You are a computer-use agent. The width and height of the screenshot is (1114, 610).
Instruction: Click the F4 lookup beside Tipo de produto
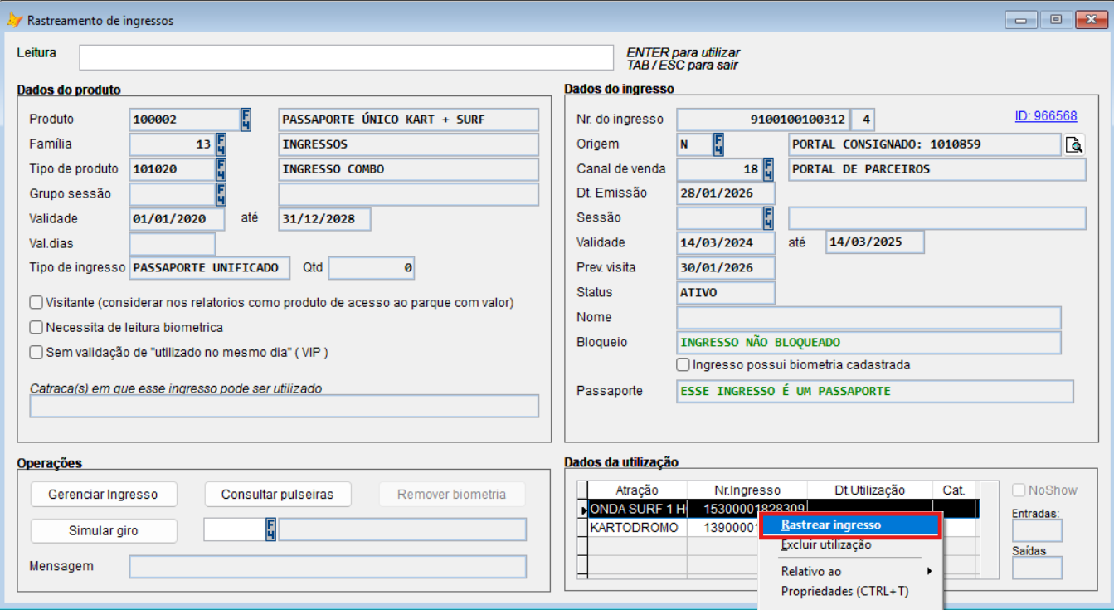pyautogui.click(x=221, y=169)
